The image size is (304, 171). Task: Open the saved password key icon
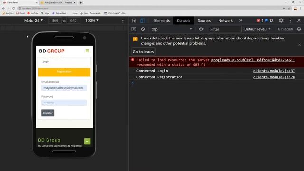point(284,8)
